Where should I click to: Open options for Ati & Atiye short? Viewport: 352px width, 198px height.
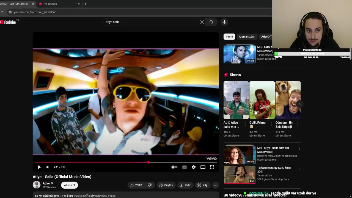(245, 124)
